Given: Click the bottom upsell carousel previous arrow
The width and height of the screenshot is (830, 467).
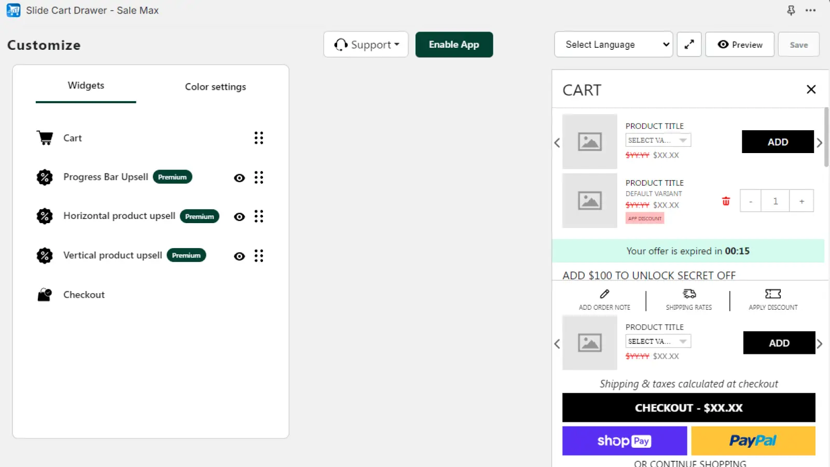Looking at the screenshot, I should tap(557, 344).
